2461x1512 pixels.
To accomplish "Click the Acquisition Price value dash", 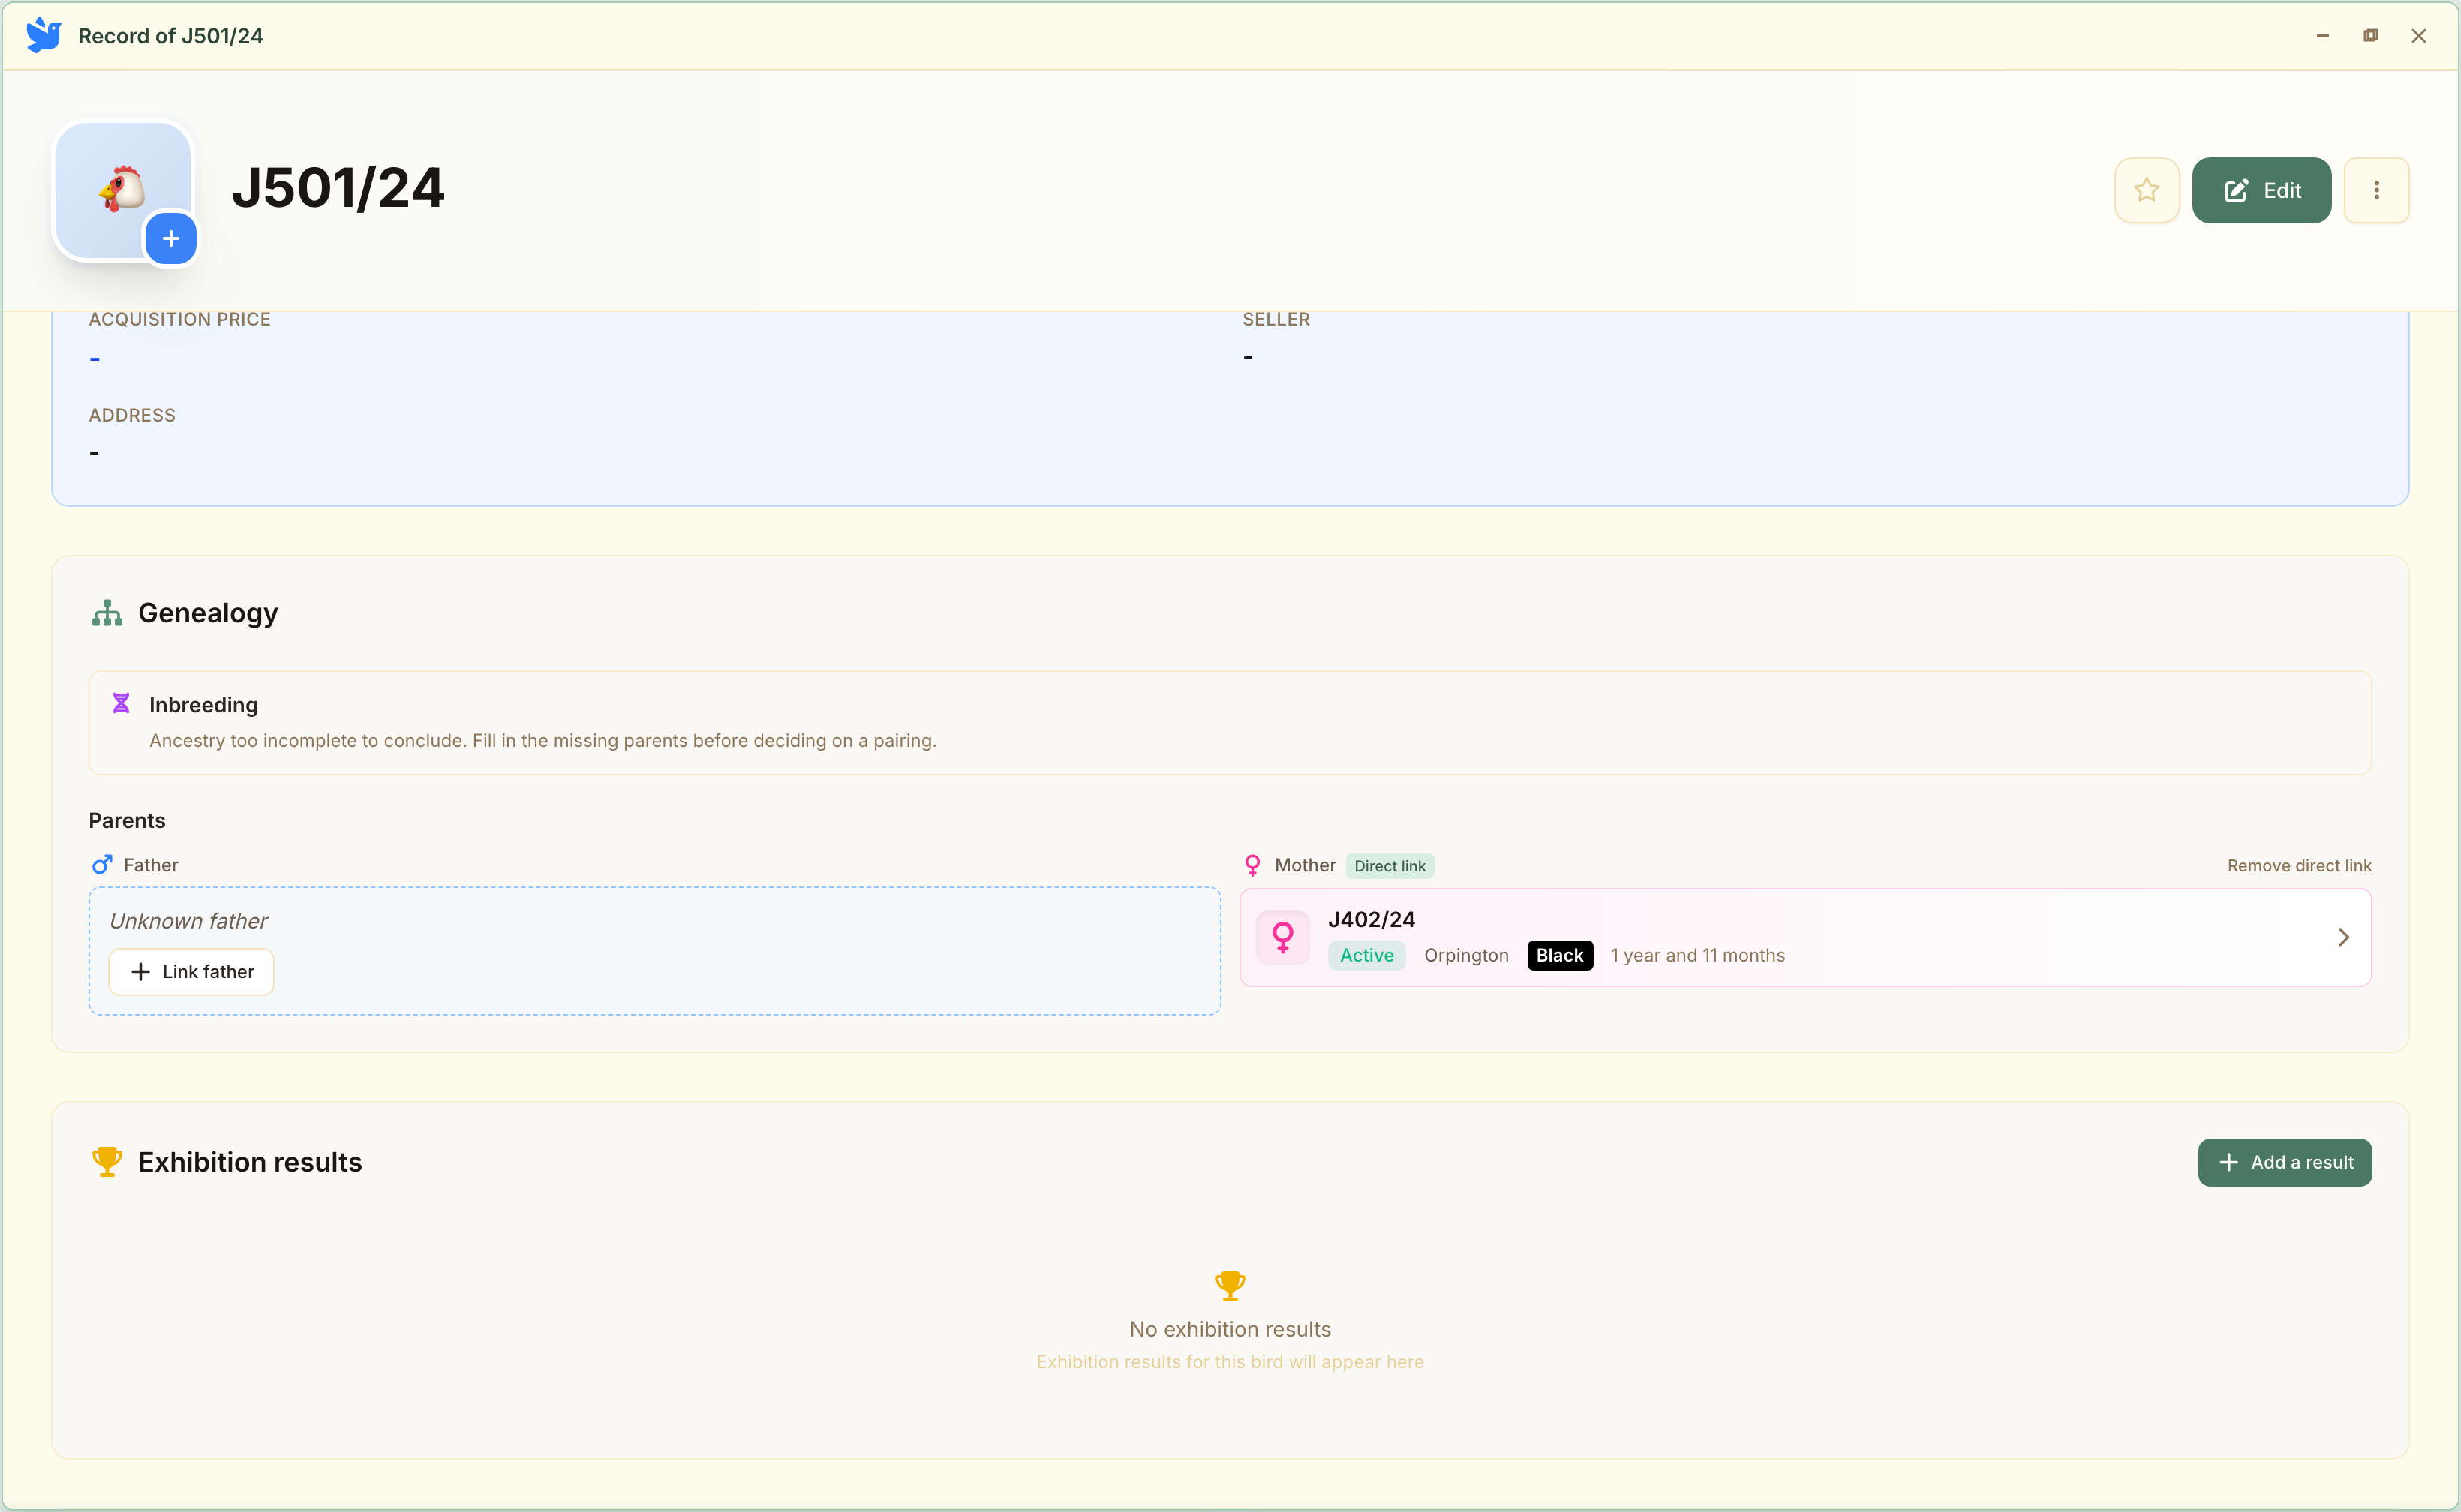I will point(94,358).
